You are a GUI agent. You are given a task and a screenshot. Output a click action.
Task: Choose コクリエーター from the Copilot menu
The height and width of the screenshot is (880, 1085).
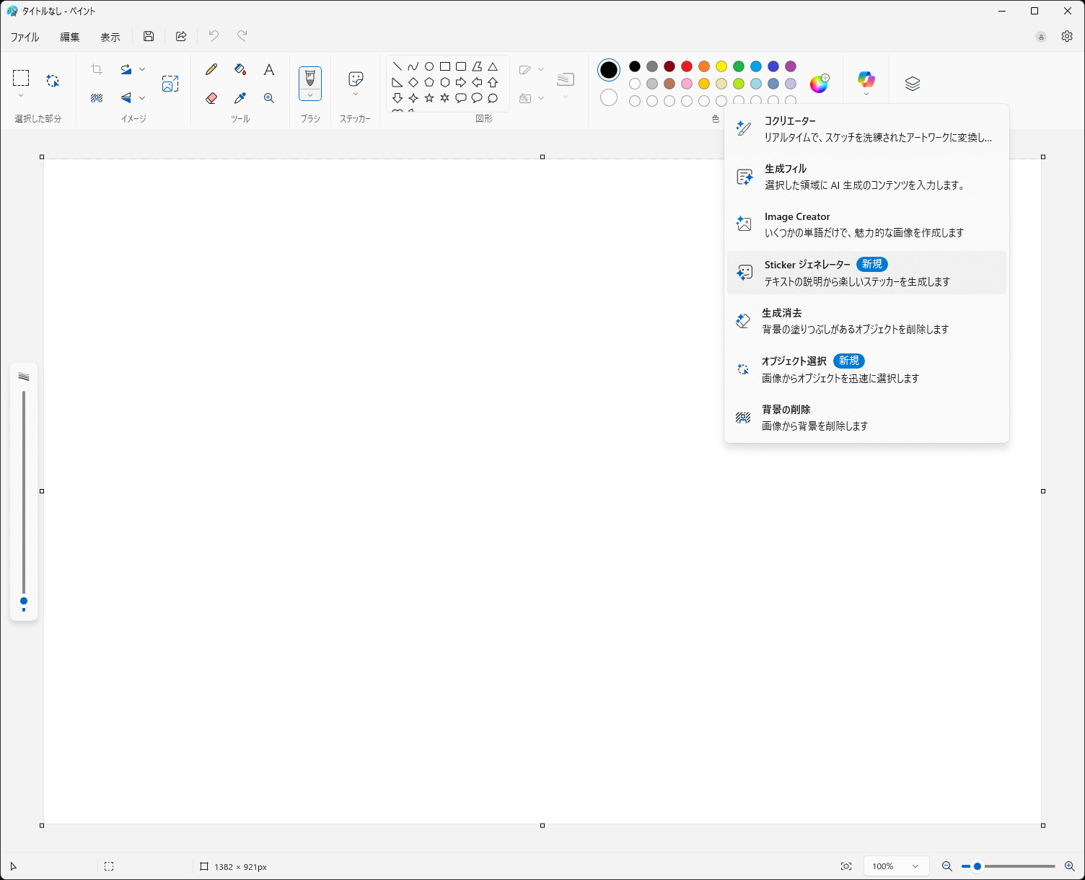click(866, 129)
